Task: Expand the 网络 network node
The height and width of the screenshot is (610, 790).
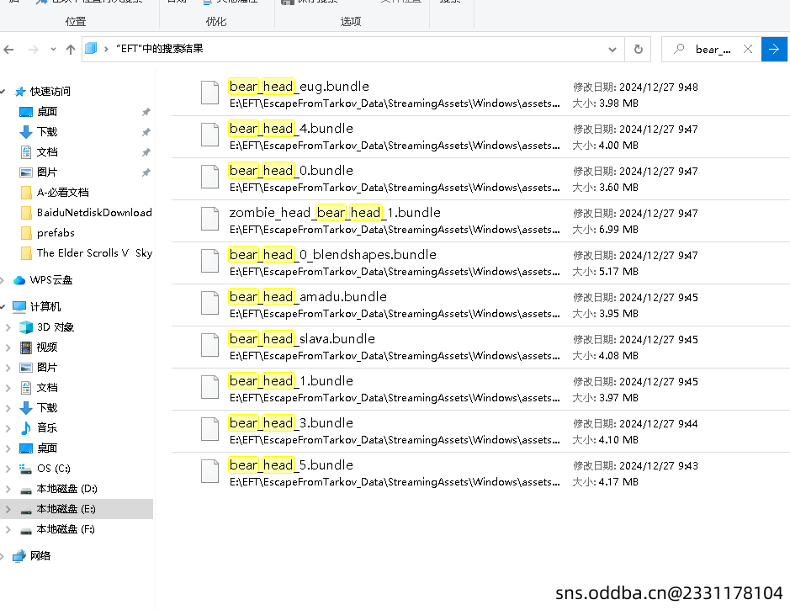Action: pos(4,556)
